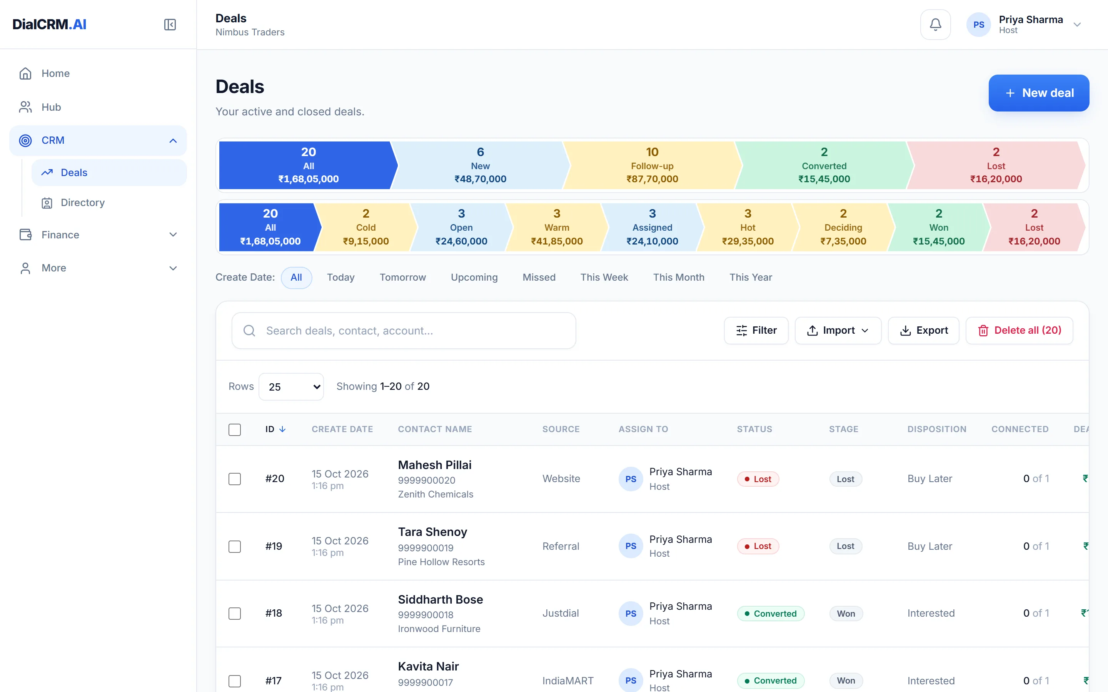Image resolution: width=1108 pixels, height=692 pixels.
Task: Click the Home house icon
Action: [26, 73]
